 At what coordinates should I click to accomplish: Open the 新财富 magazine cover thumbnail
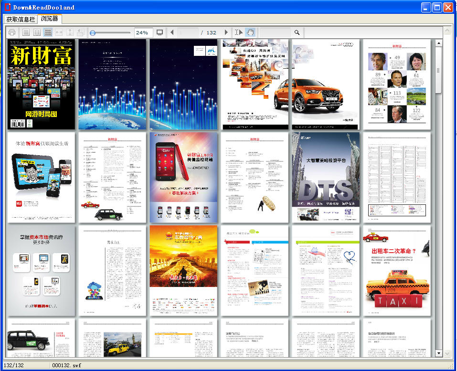pos(41,84)
